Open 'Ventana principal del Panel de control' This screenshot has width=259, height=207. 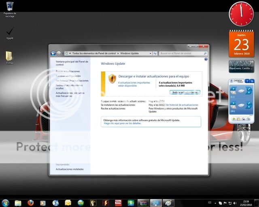[72, 63]
